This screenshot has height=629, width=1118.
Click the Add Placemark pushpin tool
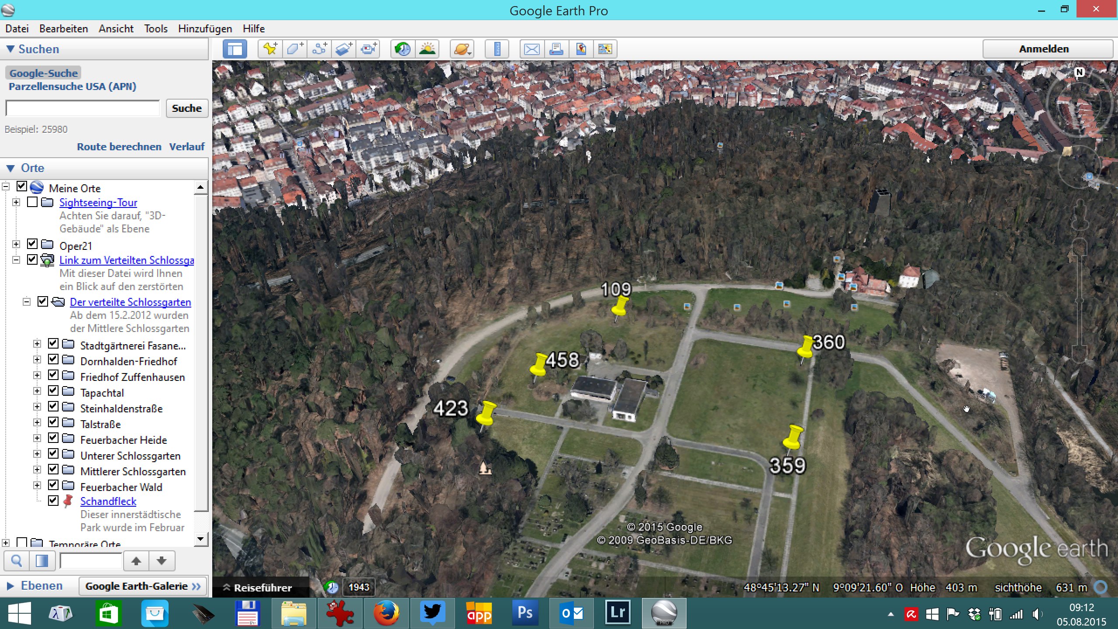tap(270, 49)
